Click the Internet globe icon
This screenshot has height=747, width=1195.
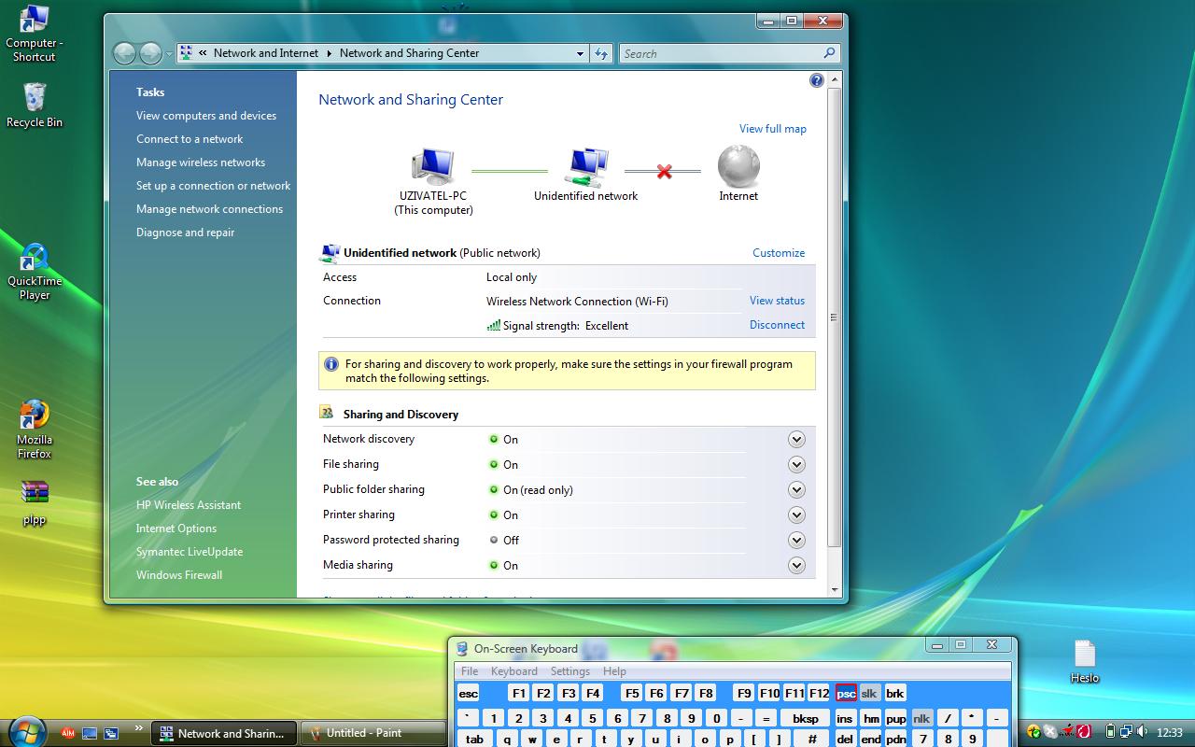[x=738, y=166]
